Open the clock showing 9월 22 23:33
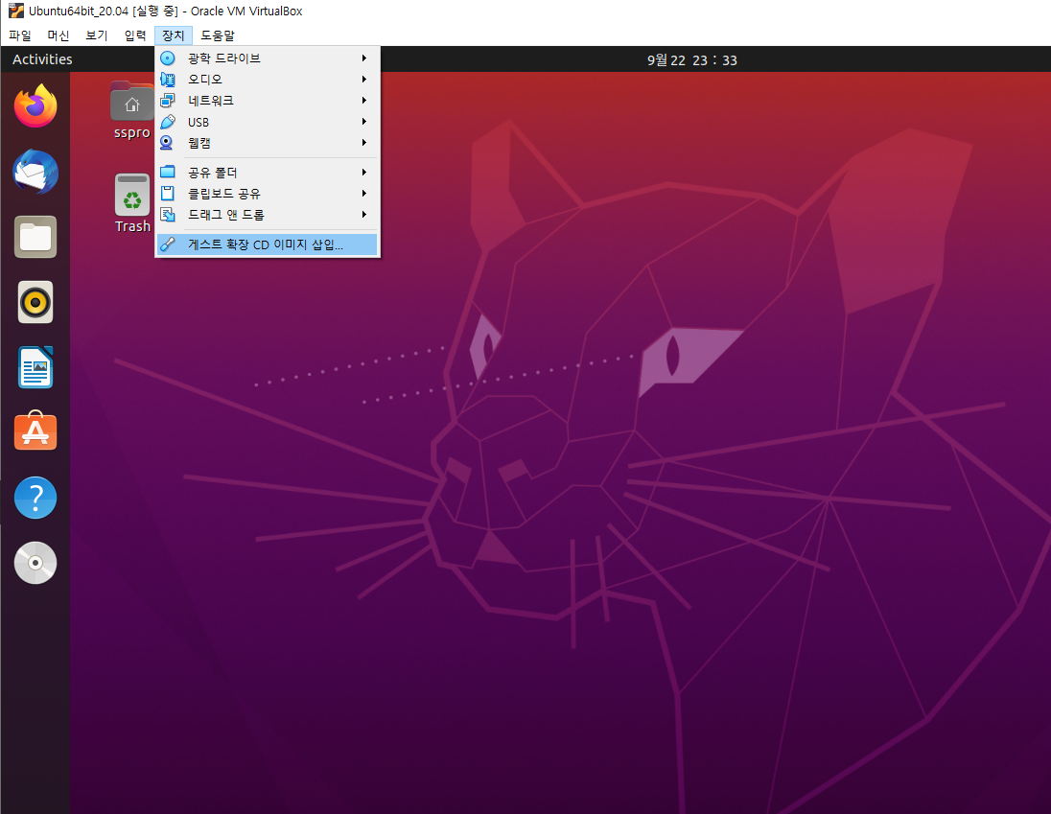This screenshot has width=1051, height=814. click(691, 60)
